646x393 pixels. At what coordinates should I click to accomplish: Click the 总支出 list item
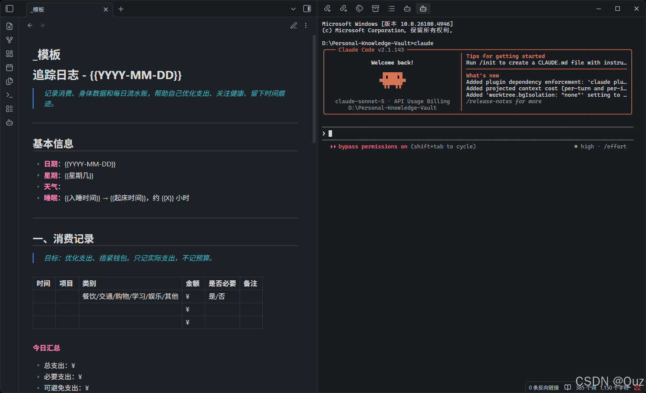[59, 365]
